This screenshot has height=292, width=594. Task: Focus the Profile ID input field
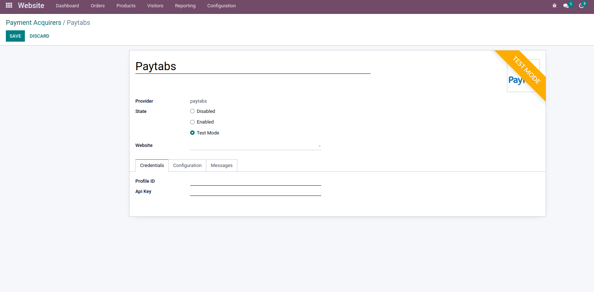coord(256,181)
